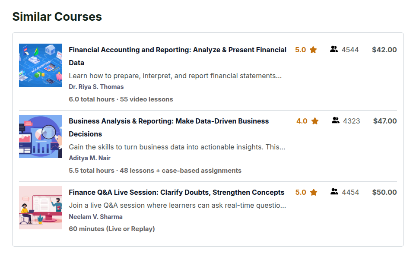Open Finance Q&A Live Session course title
The height and width of the screenshot is (260, 416).
point(176,192)
